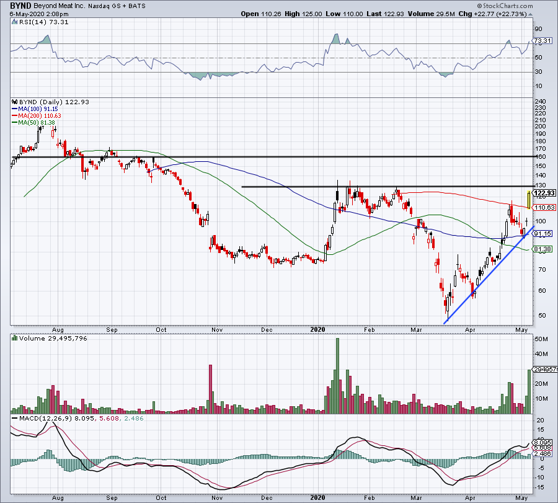Click the High 125.00 header value
This screenshot has width=558, height=503.
[304, 14]
